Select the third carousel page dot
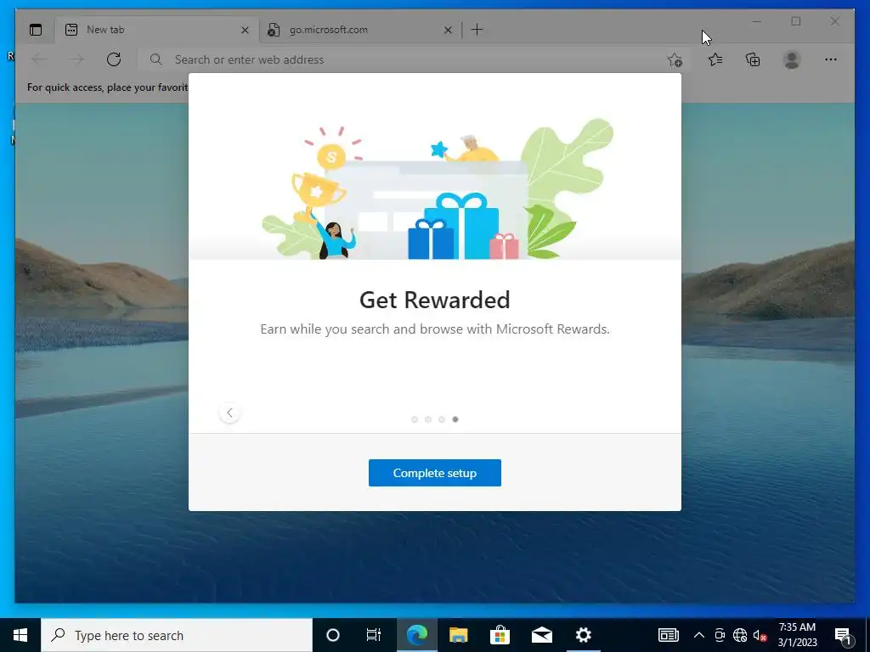The height and width of the screenshot is (652, 870). pos(442,419)
